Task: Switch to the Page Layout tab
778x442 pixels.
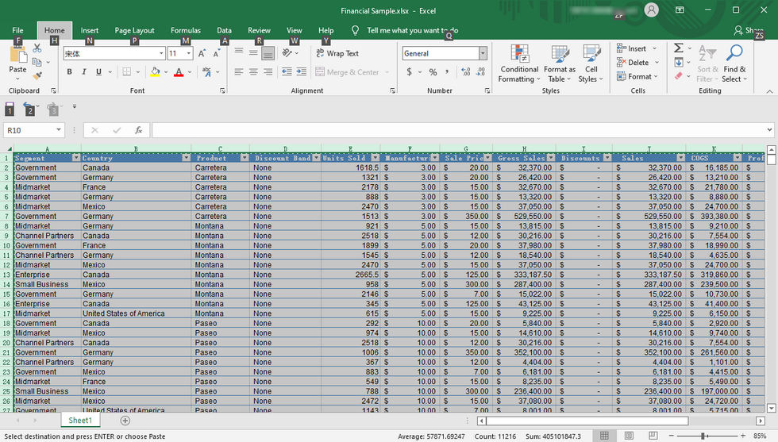Action: [x=134, y=30]
